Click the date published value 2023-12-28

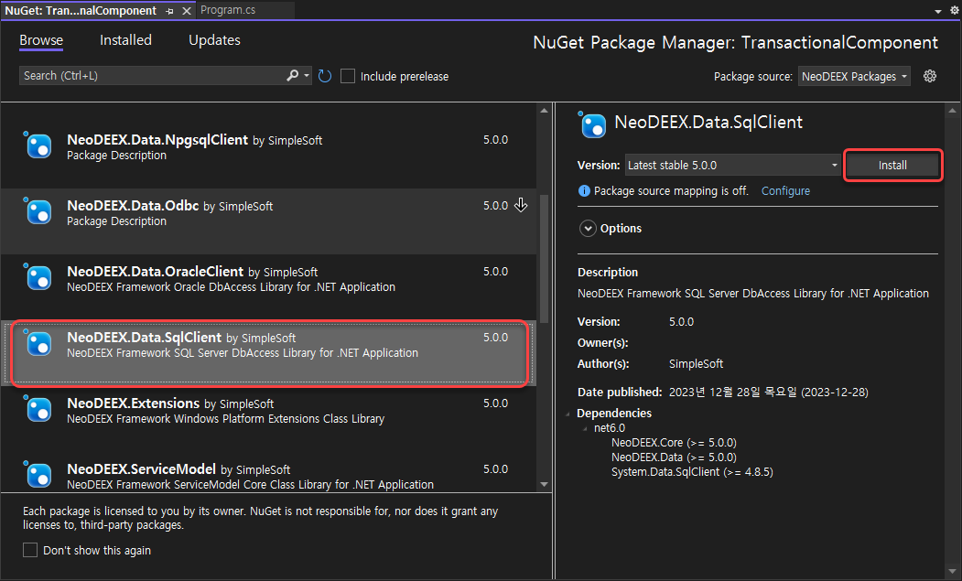768,392
